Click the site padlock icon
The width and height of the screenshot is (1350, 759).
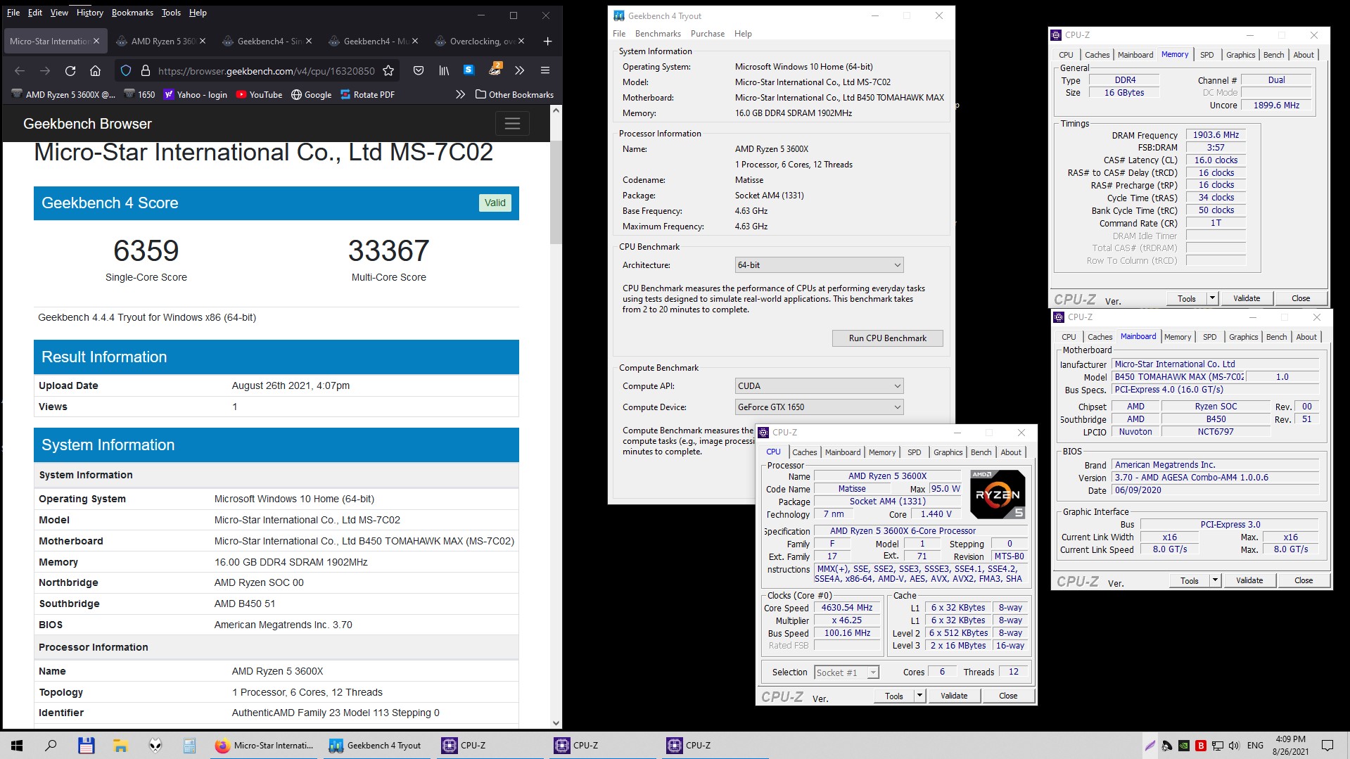[x=146, y=70]
